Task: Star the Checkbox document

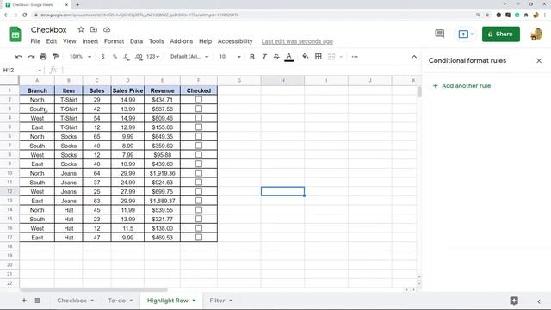Action: point(81,29)
